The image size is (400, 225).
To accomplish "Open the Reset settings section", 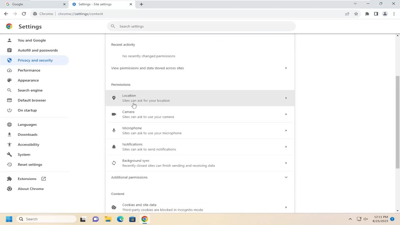I will (x=30, y=164).
